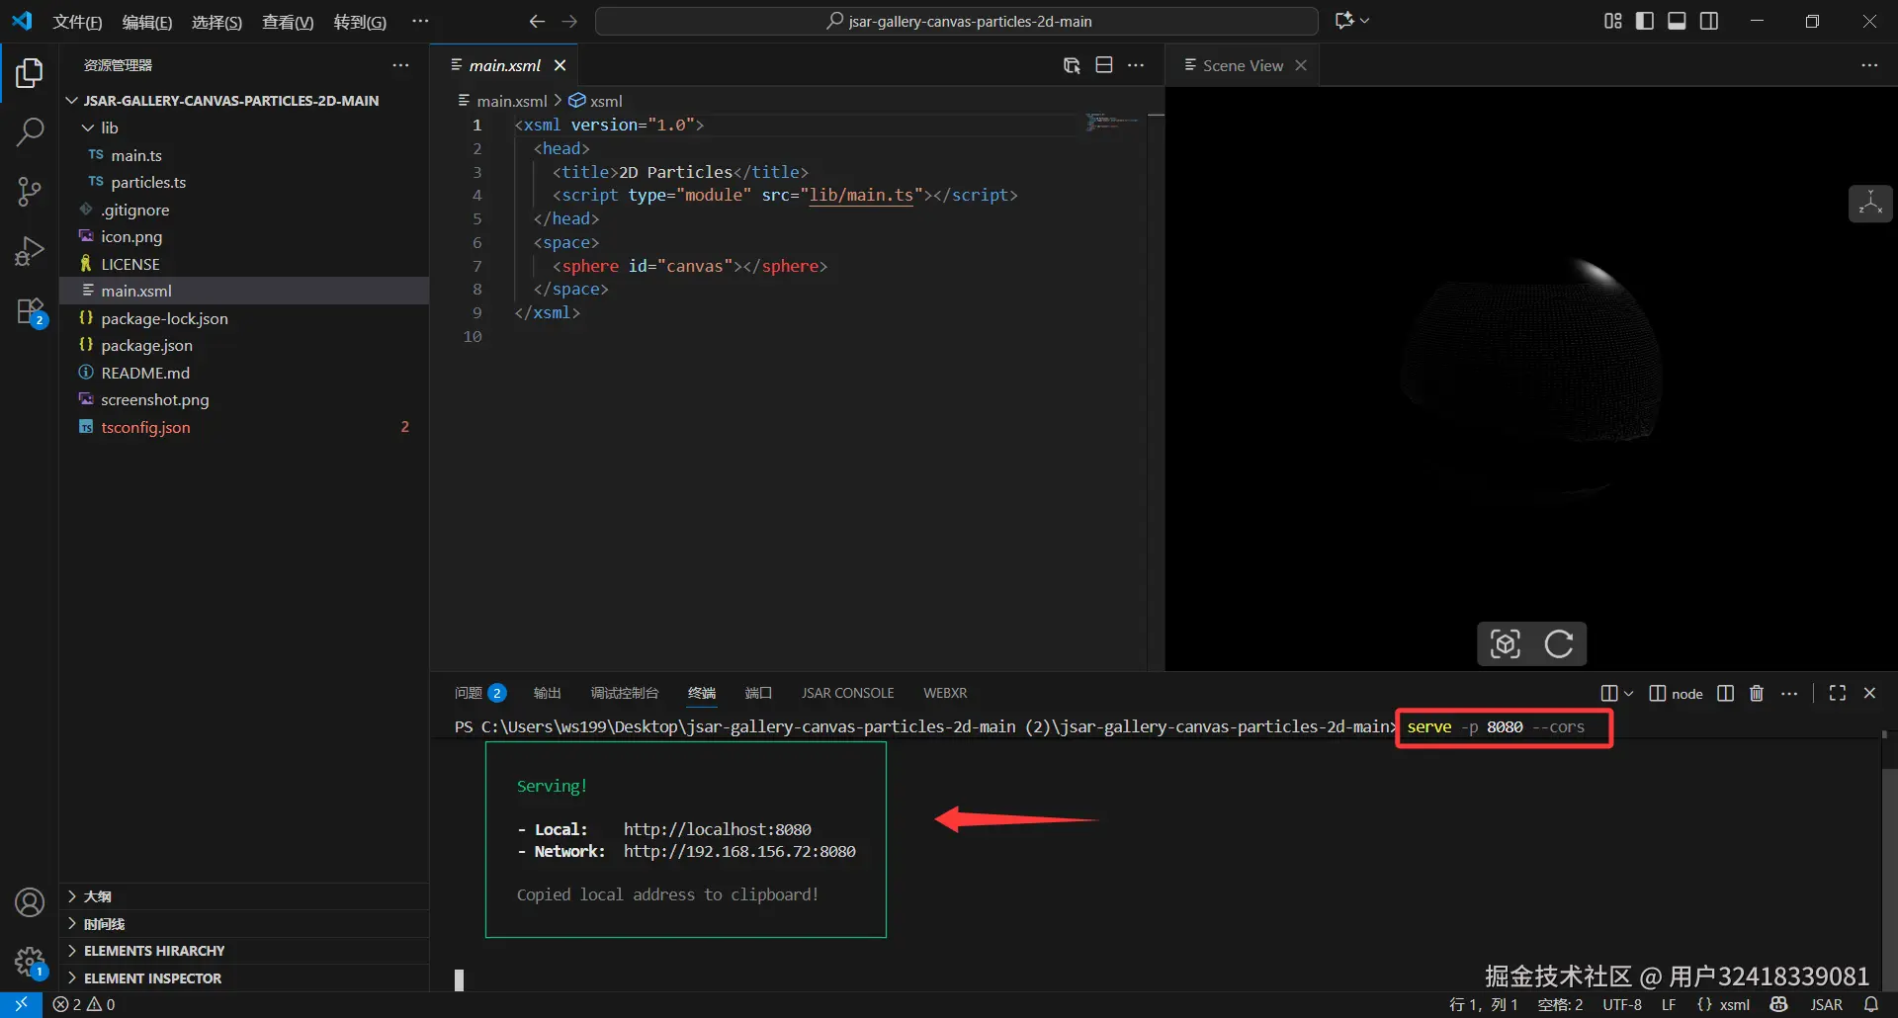The image size is (1898, 1018).
Task: Click the refresh scene button
Action: [1559, 644]
